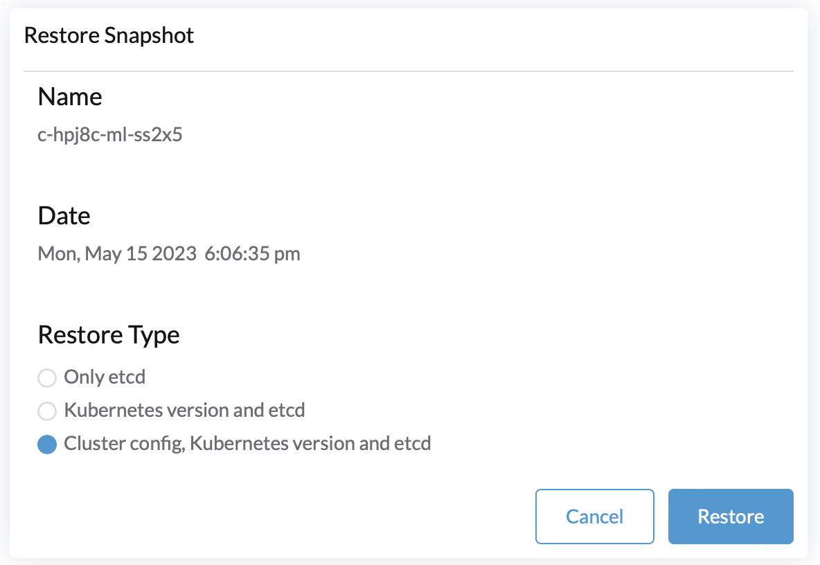
Task: Click the blue Restore action to confirm
Action: point(730,516)
